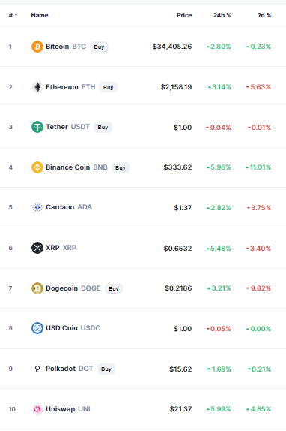Click the Buy button next to Bitcoin
The height and width of the screenshot is (431, 286).
tap(99, 47)
